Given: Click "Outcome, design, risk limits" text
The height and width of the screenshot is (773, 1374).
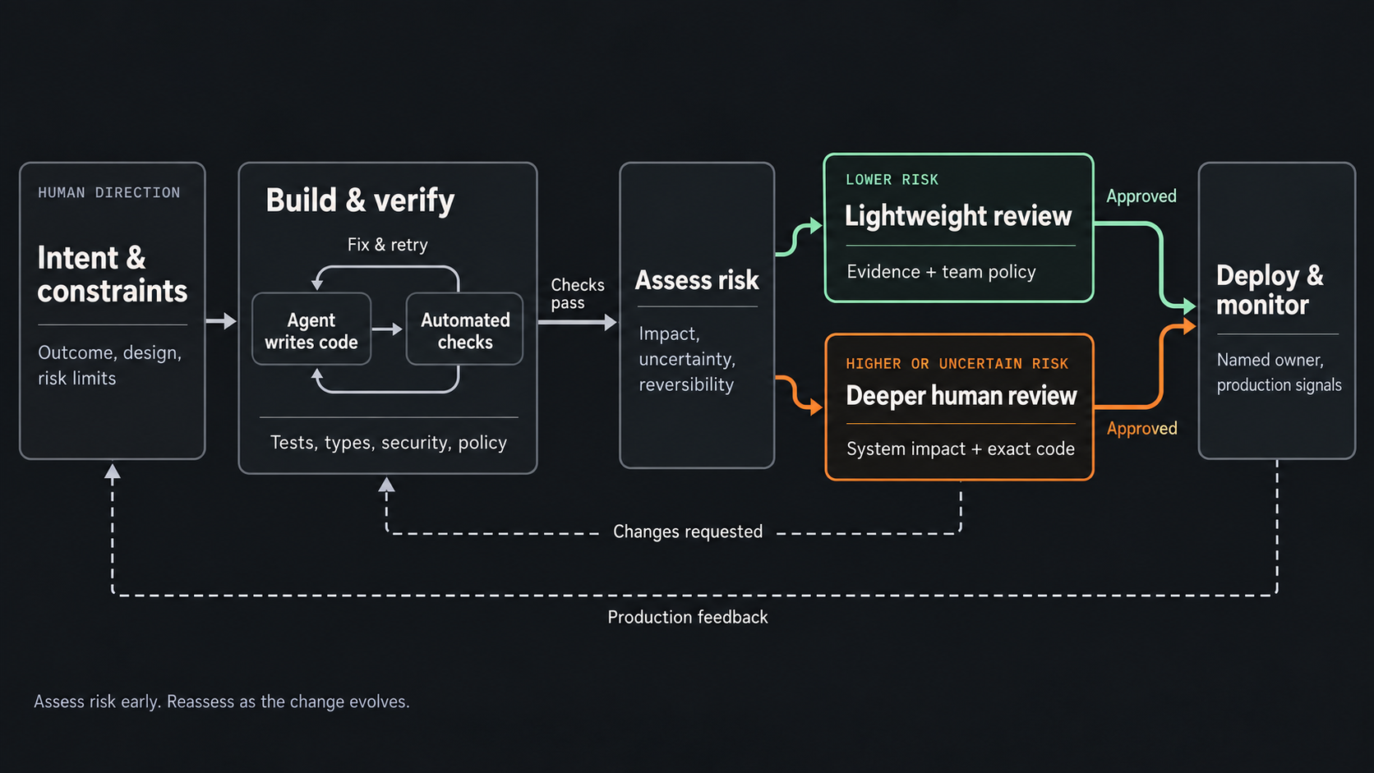Looking at the screenshot, I should click(x=109, y=365).
